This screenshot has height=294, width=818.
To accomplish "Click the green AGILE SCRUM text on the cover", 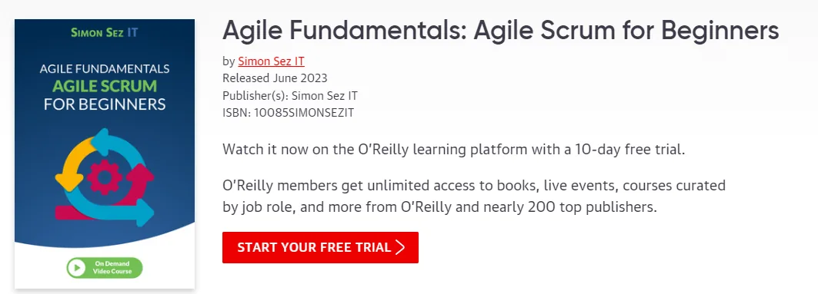I will point(105,85).
